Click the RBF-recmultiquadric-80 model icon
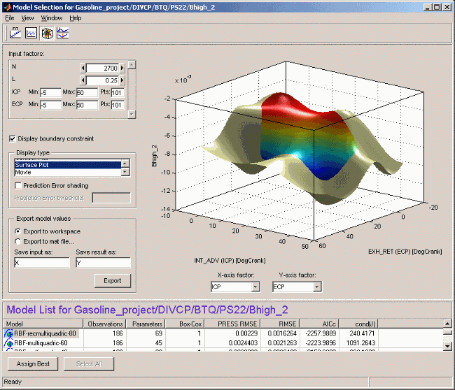Screen dimensions: 455x390 (x=9, y=334)
